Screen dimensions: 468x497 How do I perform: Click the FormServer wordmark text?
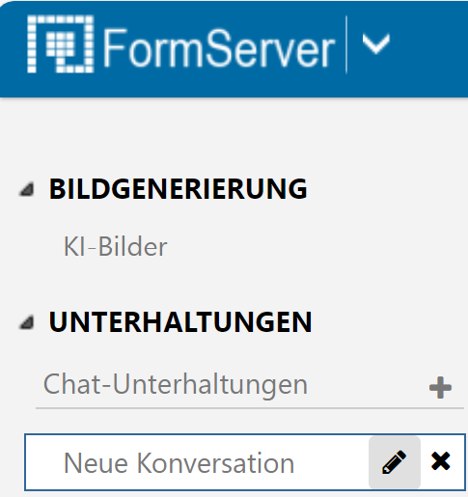click(218, 48)
